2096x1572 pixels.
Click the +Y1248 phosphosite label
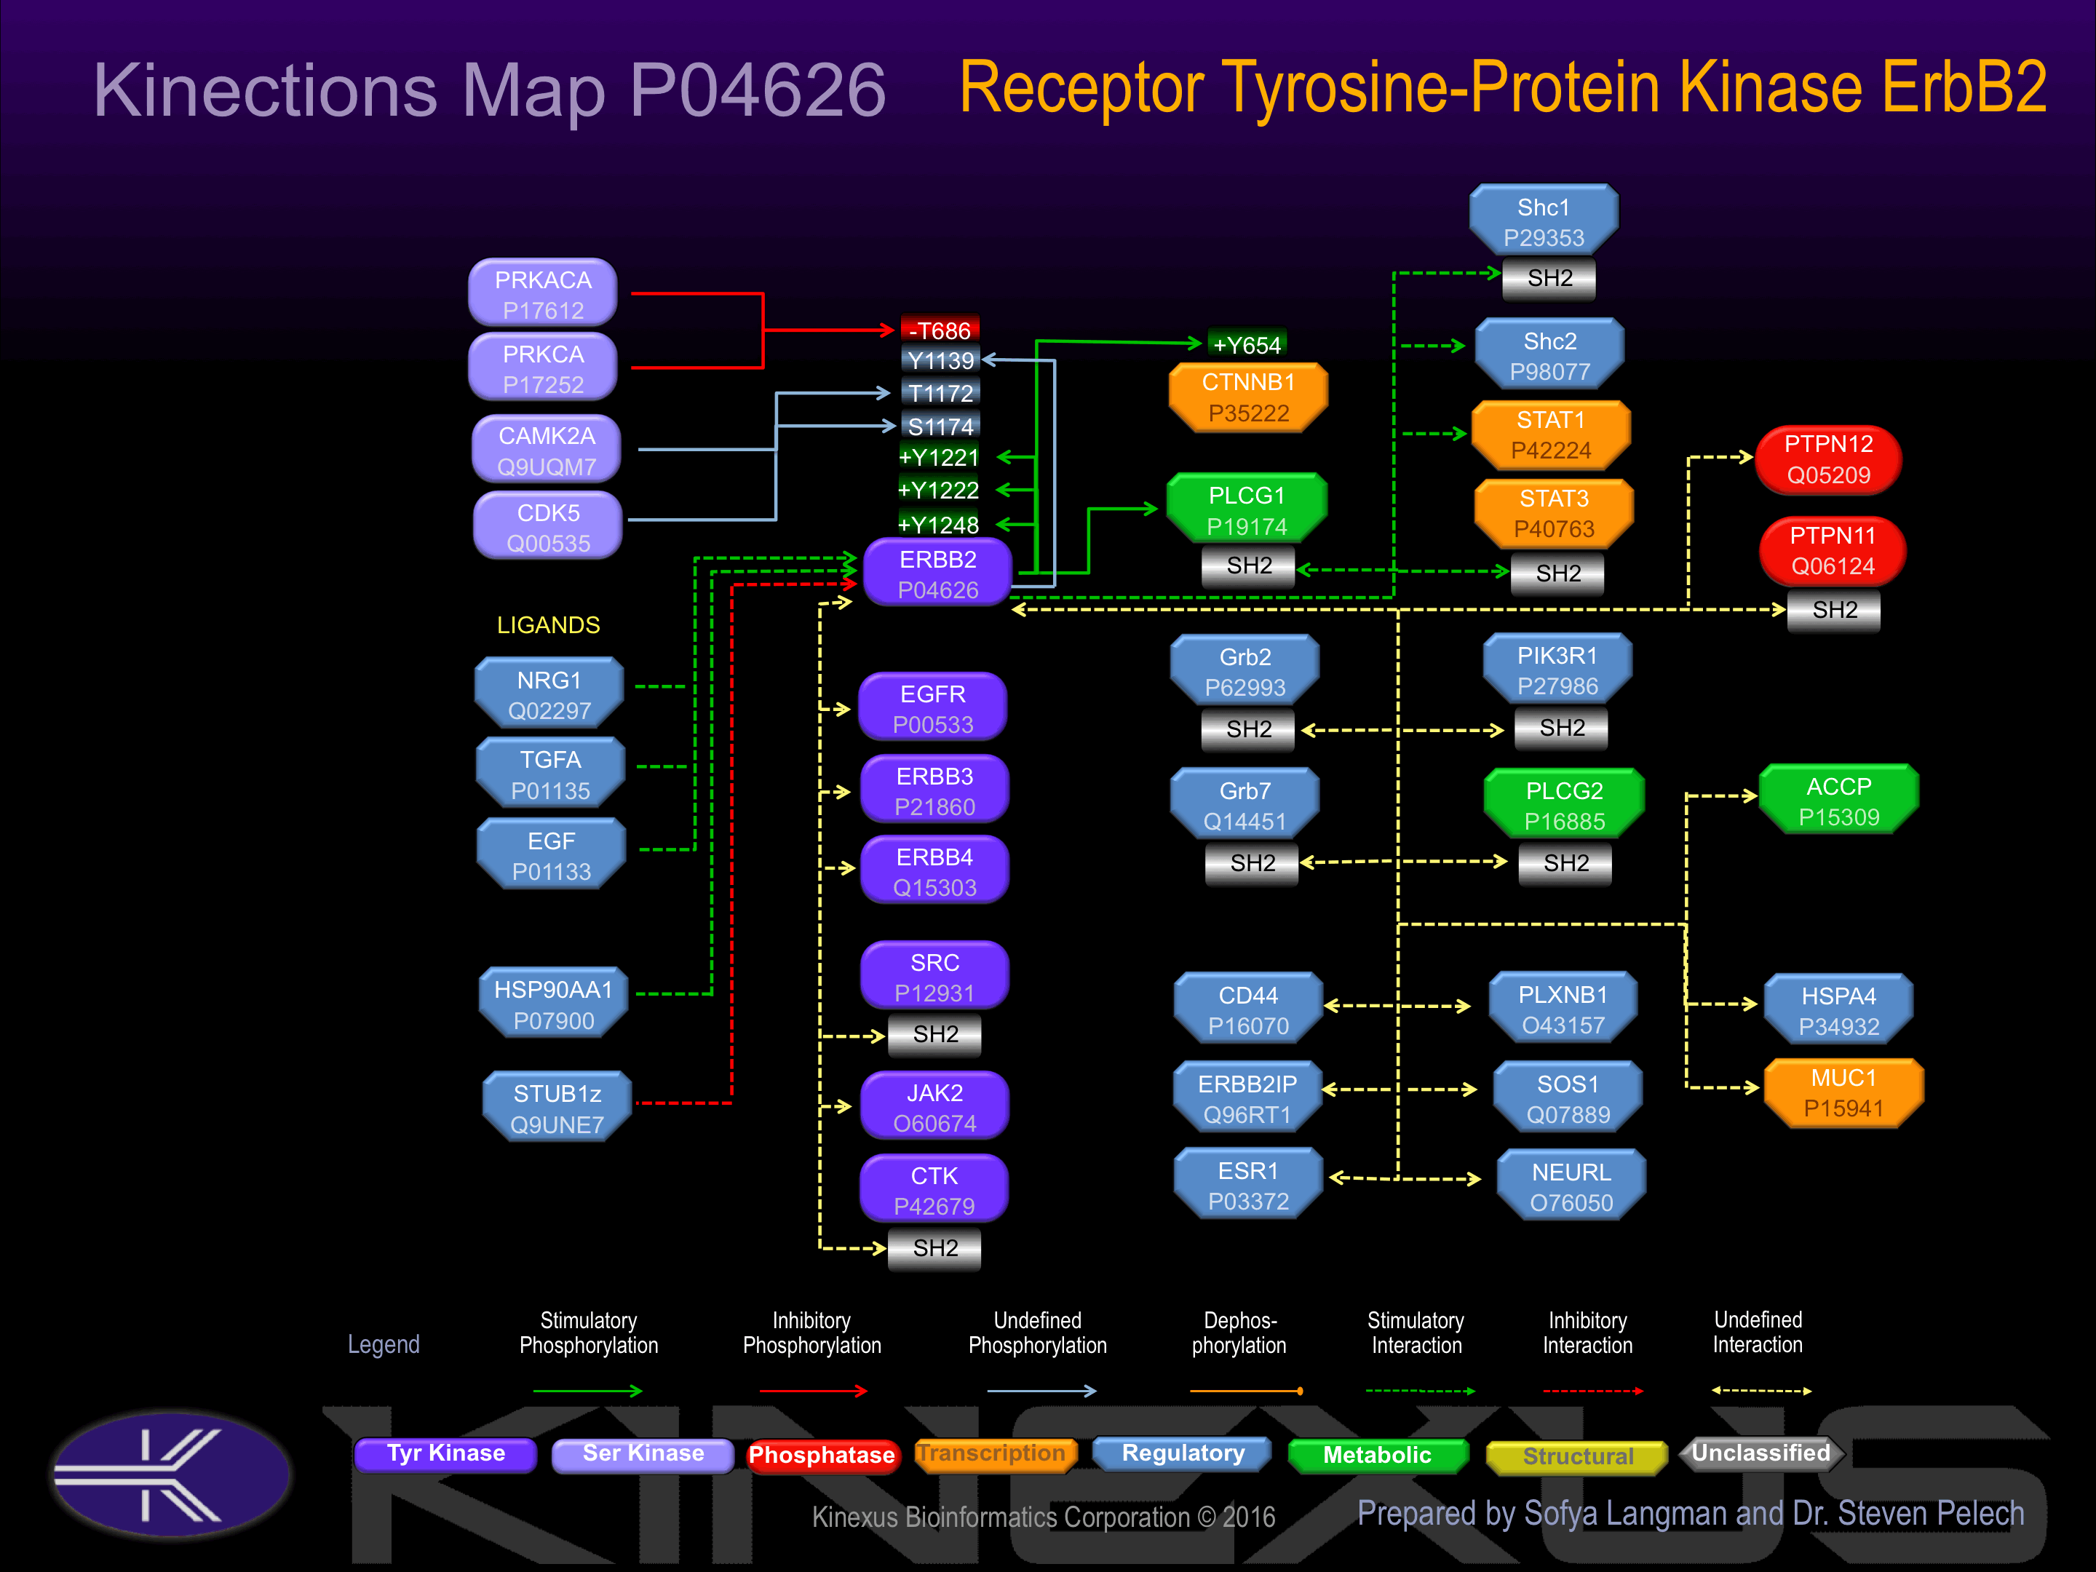click(x=938, y=524)
